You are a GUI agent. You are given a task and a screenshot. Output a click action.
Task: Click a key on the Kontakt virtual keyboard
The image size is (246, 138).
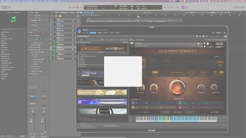[x=176, y=119]
